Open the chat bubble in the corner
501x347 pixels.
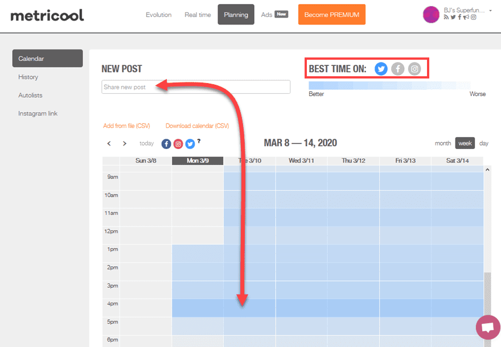click(x=488, y=327)
